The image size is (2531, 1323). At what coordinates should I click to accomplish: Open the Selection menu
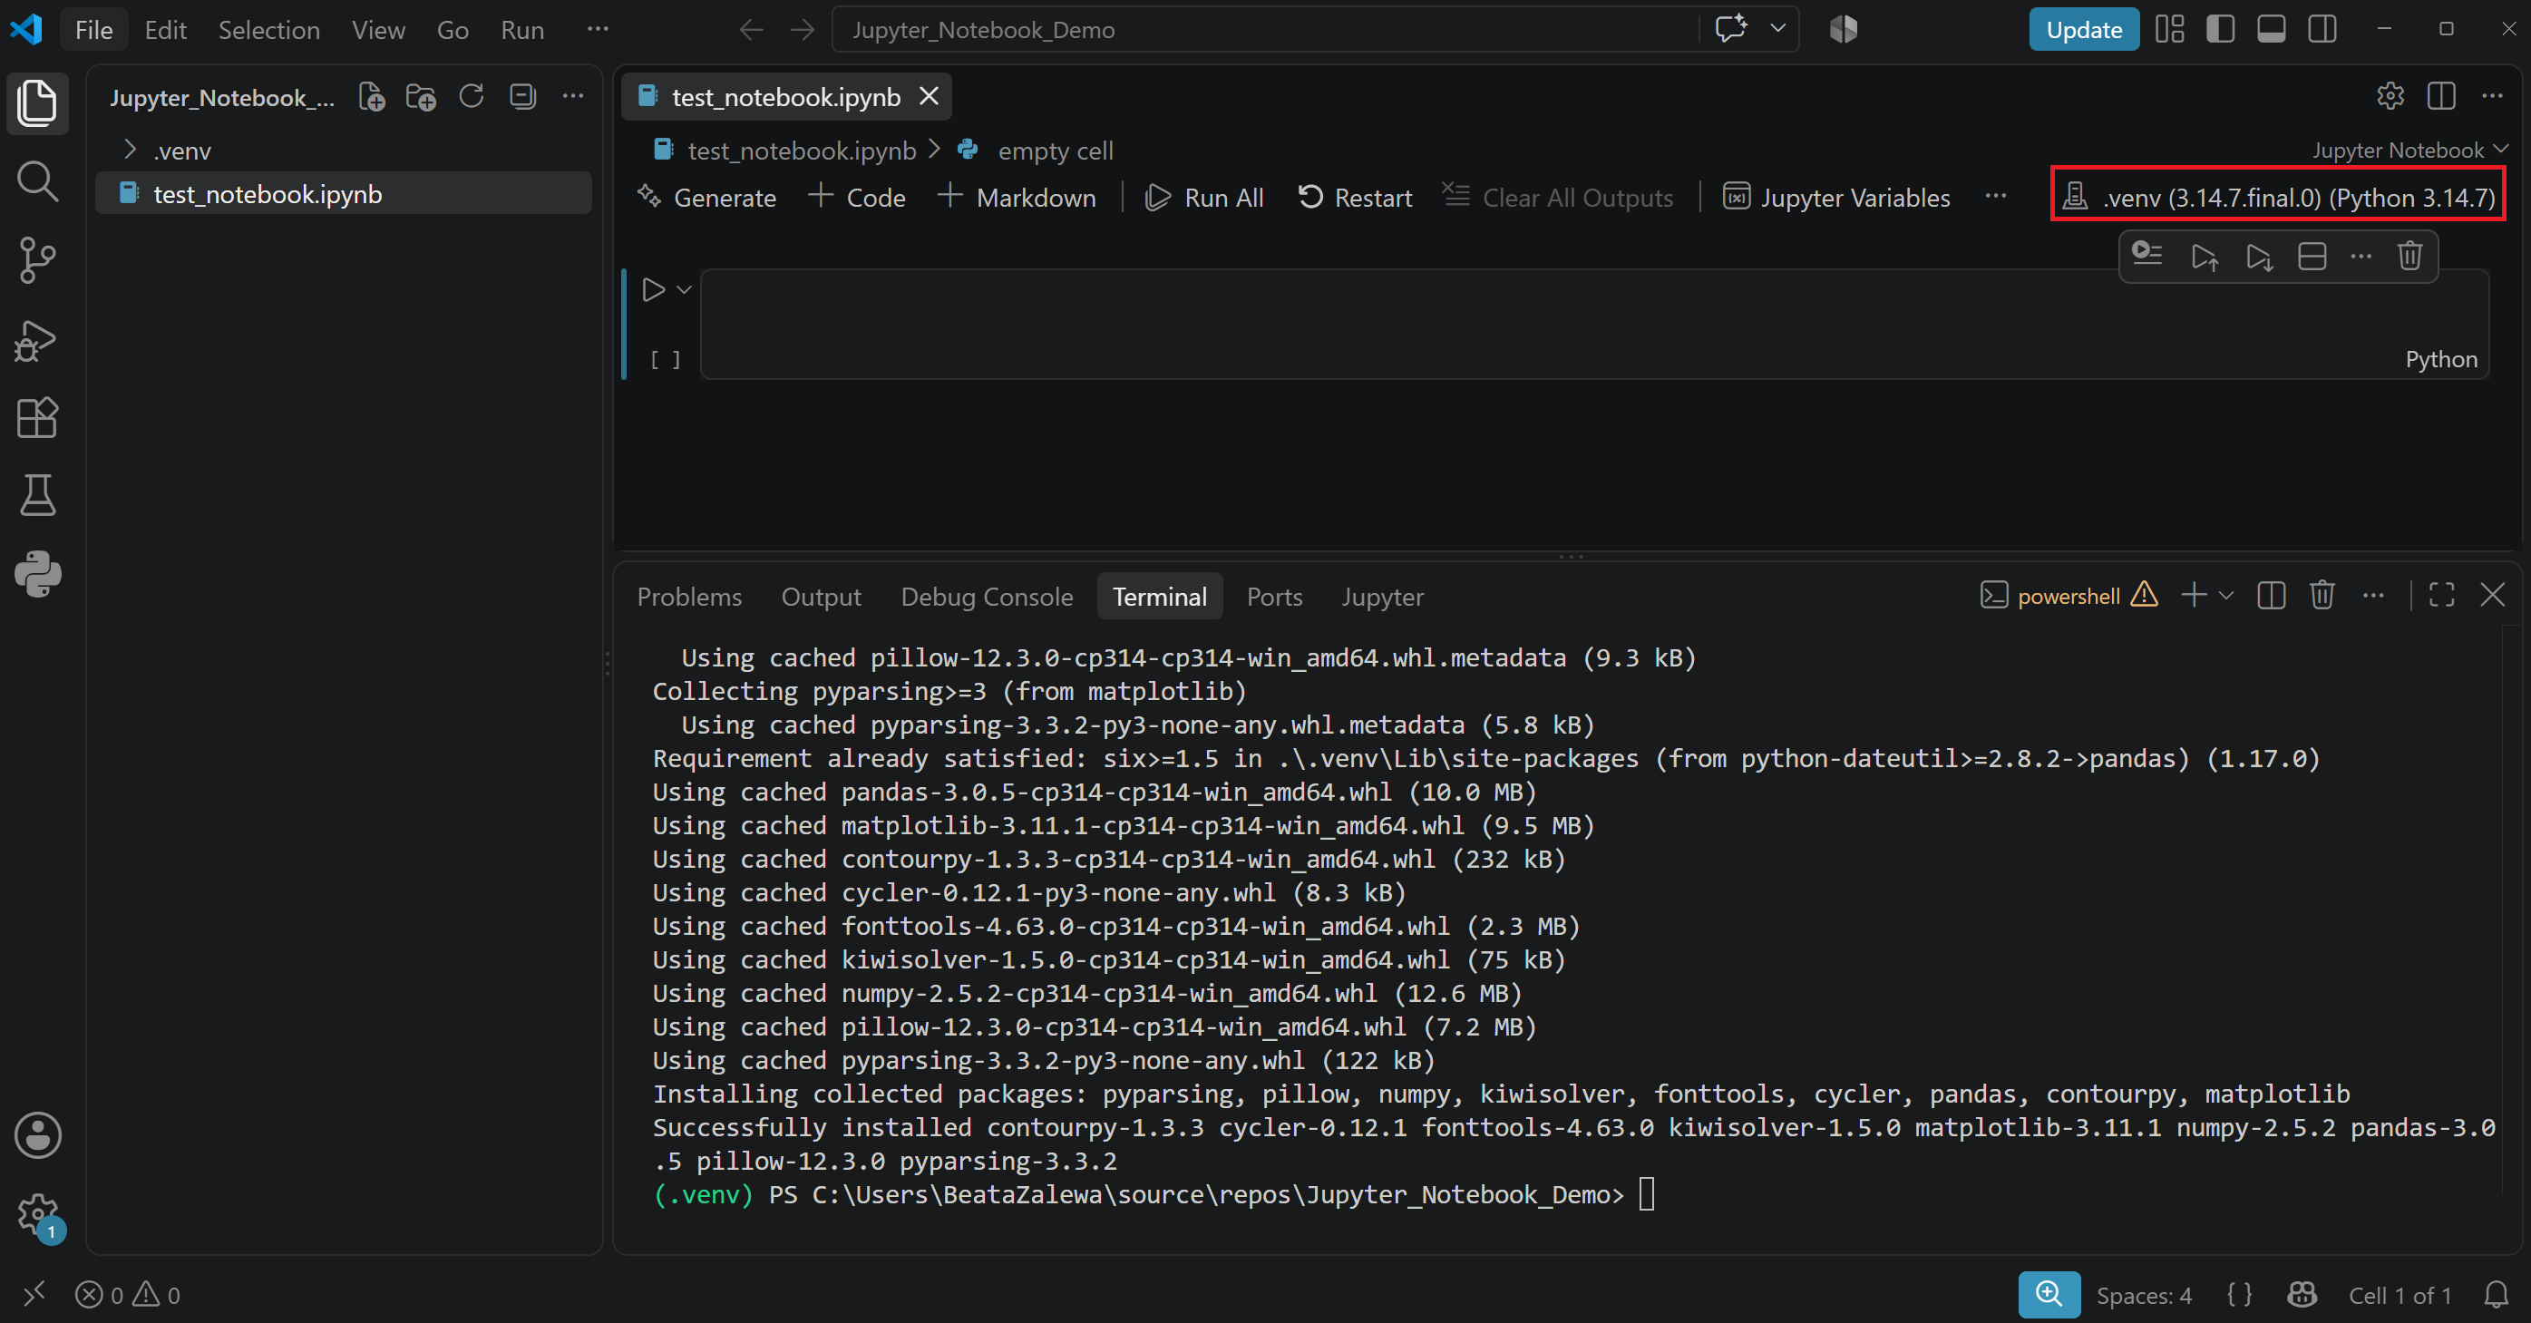pyautogui.click(x=268, y=29)
